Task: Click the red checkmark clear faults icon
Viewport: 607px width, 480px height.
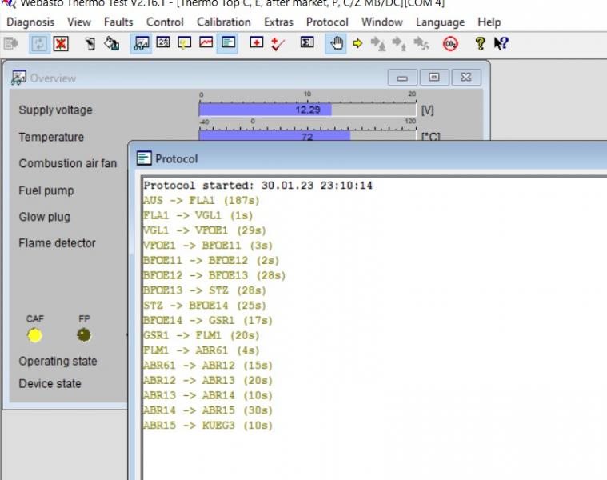Action: 278,44
